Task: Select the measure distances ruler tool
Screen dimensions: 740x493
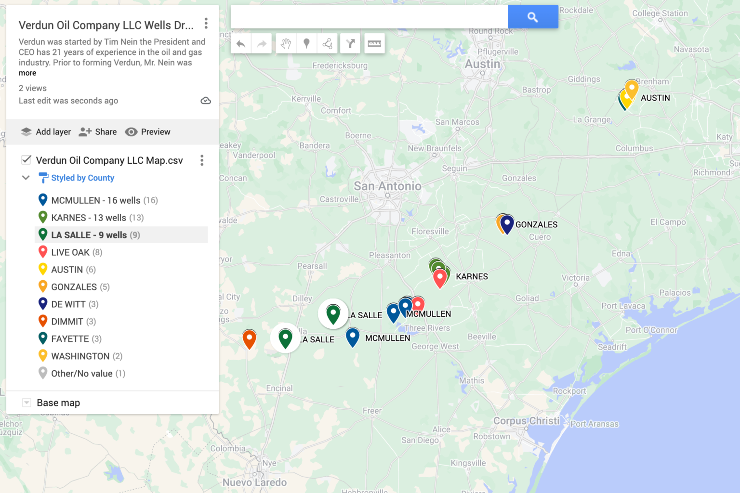Action: 374,44
